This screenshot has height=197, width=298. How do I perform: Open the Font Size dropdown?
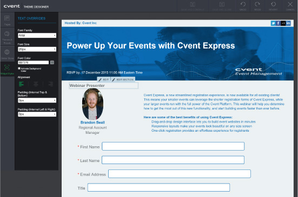click(37, 49)
